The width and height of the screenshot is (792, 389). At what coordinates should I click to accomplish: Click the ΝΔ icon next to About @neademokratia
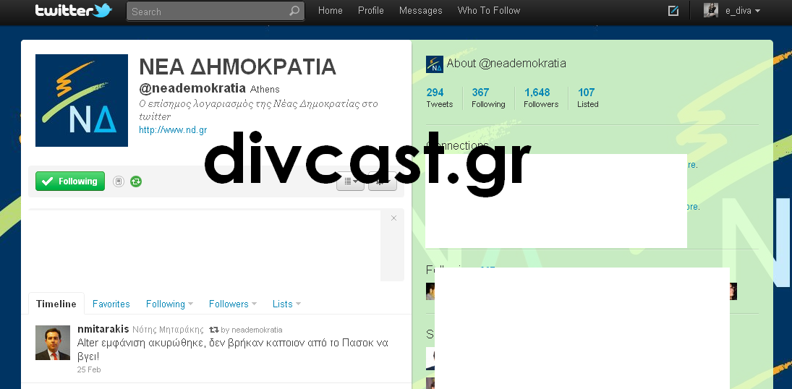click(x=435, y=64)
